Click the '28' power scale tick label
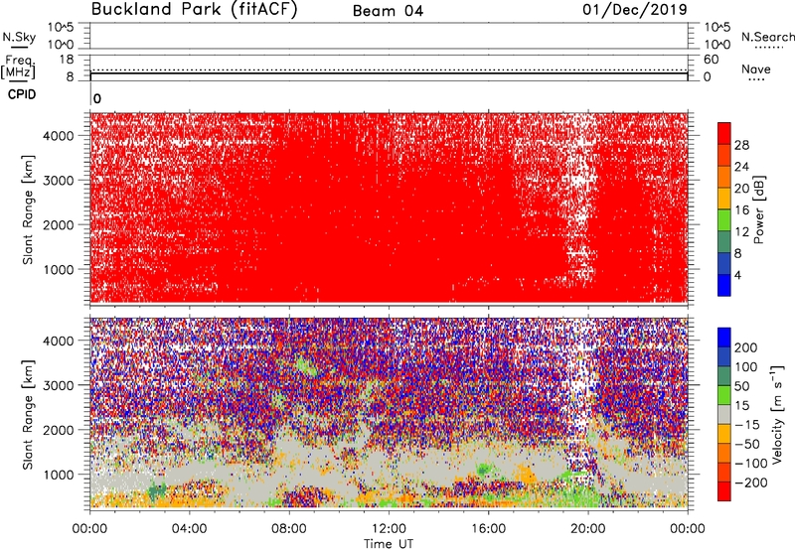 tap(741, 145)
